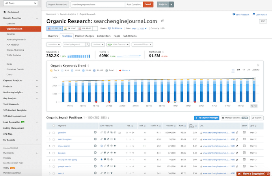Open the User manual icon
Screen dimensions: 272x176
253,15
